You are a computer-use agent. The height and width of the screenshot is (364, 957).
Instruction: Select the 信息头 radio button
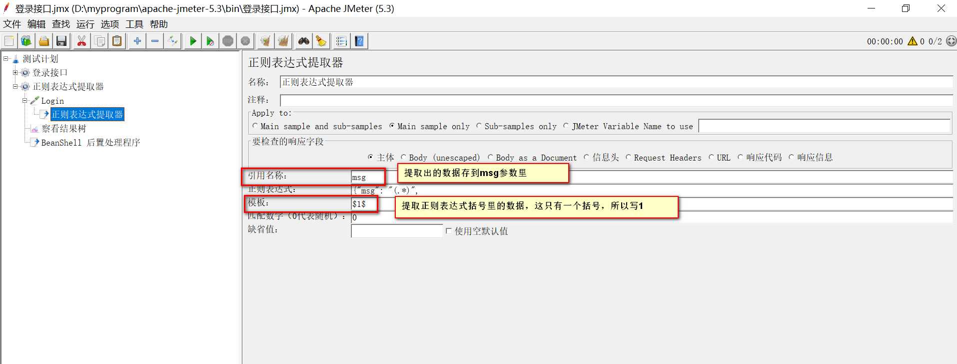tap(587, 157)
